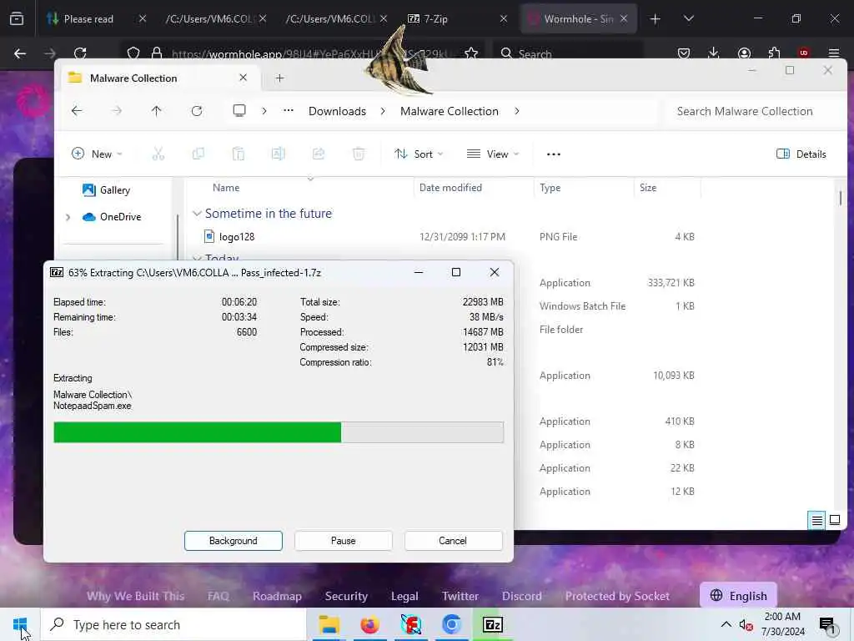Select the Malware Collection Explorer tab

[159, 78]
